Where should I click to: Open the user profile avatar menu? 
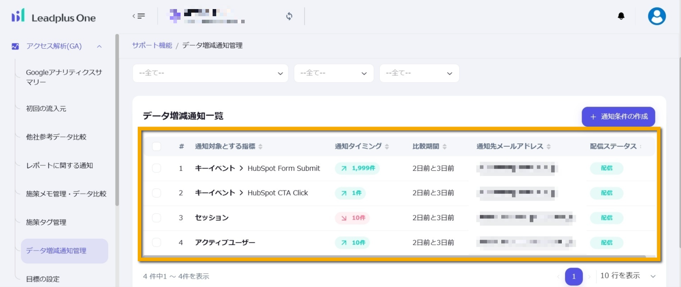click(x=656, y=17)
